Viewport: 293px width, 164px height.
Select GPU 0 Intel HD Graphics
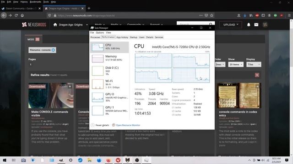pyautogui.click(x=109, y=97)
